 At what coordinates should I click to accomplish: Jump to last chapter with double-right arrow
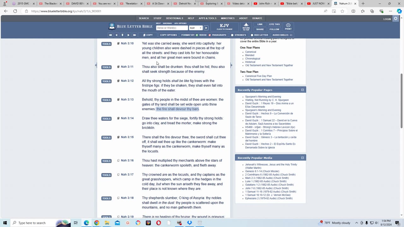click(134, 35)
